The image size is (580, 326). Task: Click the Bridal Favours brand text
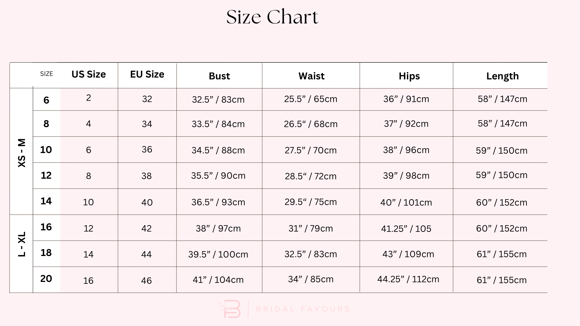[303, 309]
